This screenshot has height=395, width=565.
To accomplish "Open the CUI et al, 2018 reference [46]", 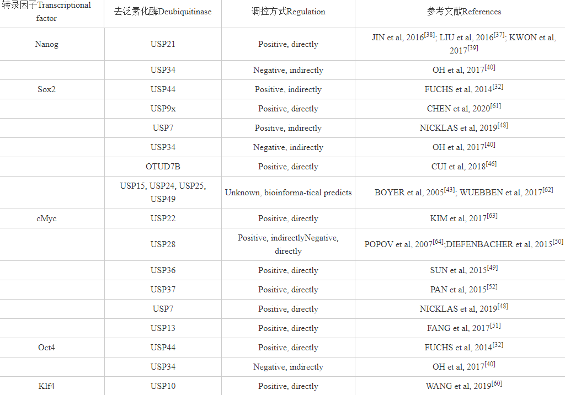I will tap(463, 166).
